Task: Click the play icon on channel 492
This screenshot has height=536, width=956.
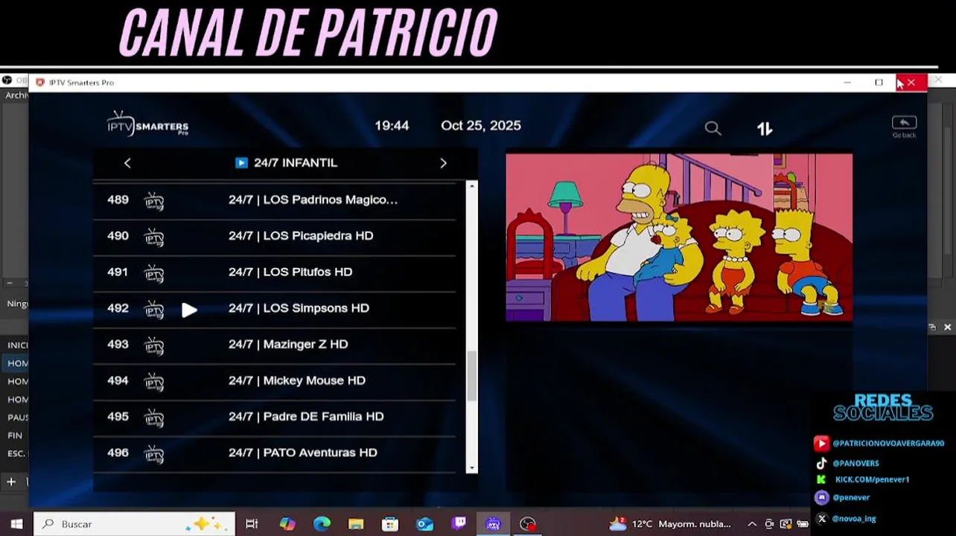Action: [189, 310]
